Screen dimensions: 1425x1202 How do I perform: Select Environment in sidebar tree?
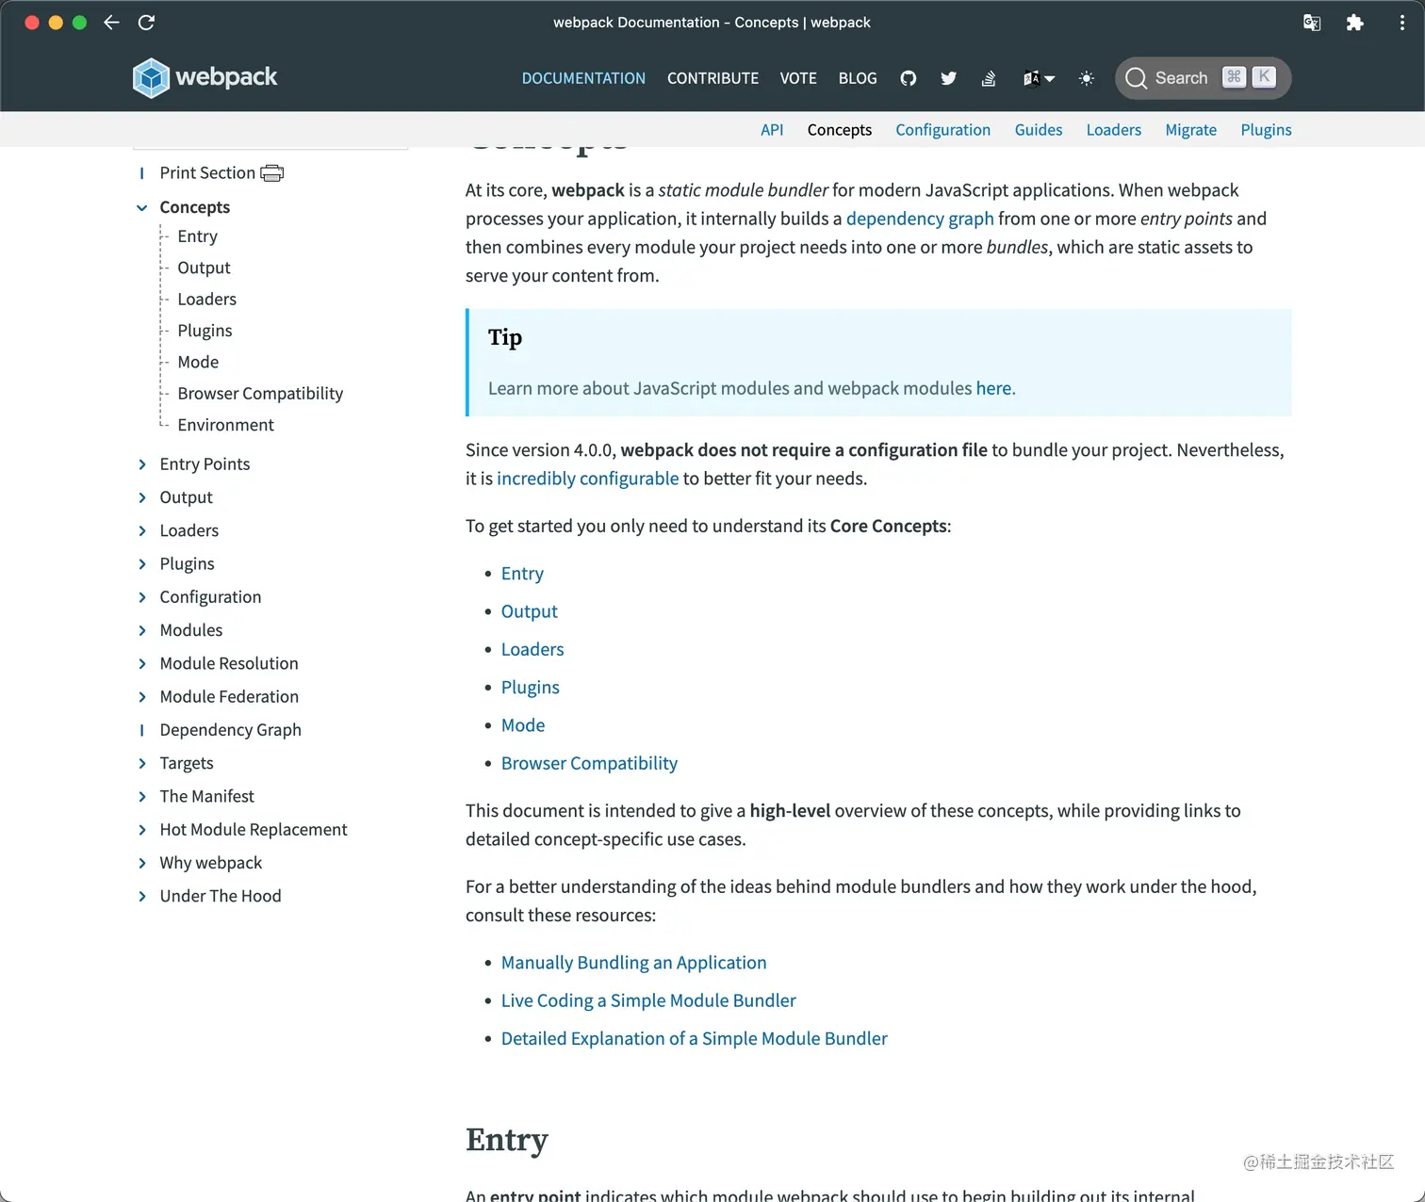225,425
